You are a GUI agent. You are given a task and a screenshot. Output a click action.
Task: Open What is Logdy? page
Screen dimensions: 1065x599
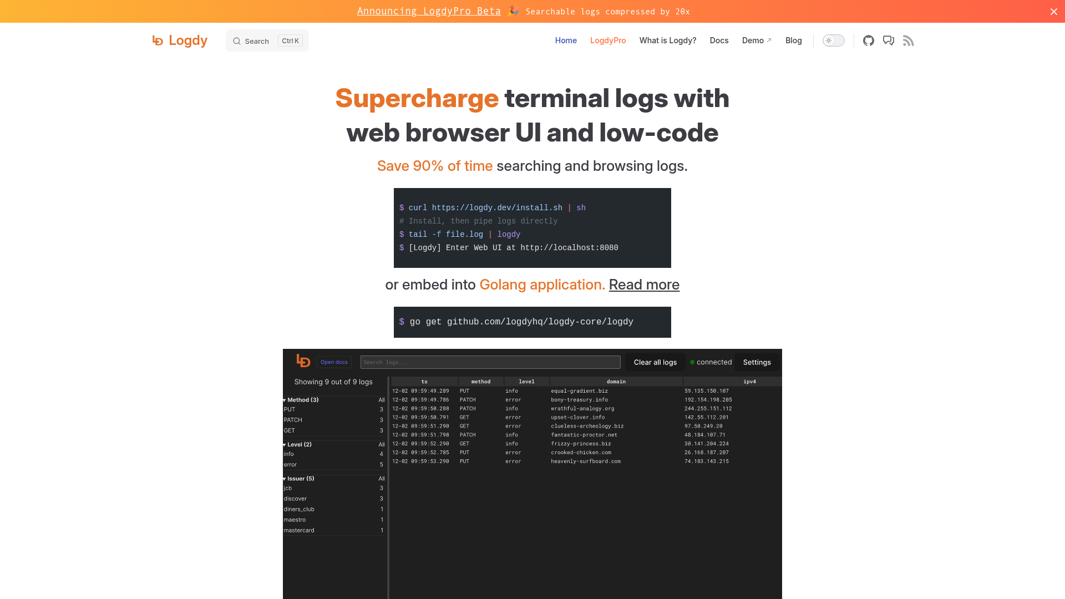(x=668, y=40)
